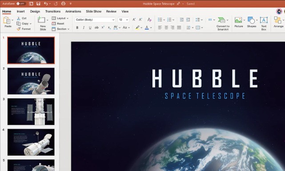Expand the font color dropdown arrow

tap(151, 28)
